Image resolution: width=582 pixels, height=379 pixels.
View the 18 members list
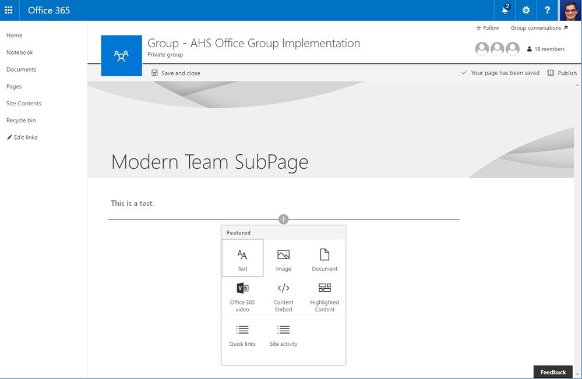[x=546, y=49]
